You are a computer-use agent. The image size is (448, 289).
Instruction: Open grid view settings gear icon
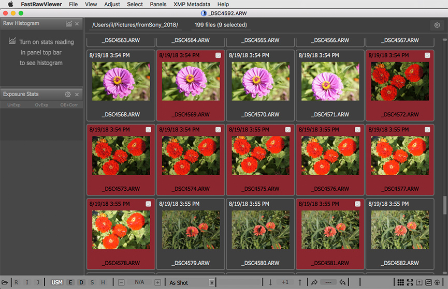437,25
